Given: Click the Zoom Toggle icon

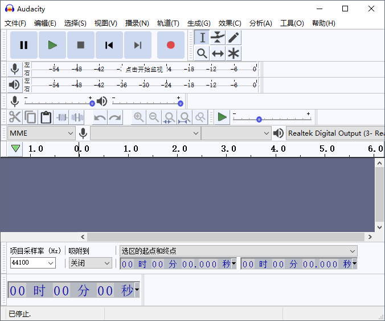Looking at the screenshot, I should click(200, 117).
